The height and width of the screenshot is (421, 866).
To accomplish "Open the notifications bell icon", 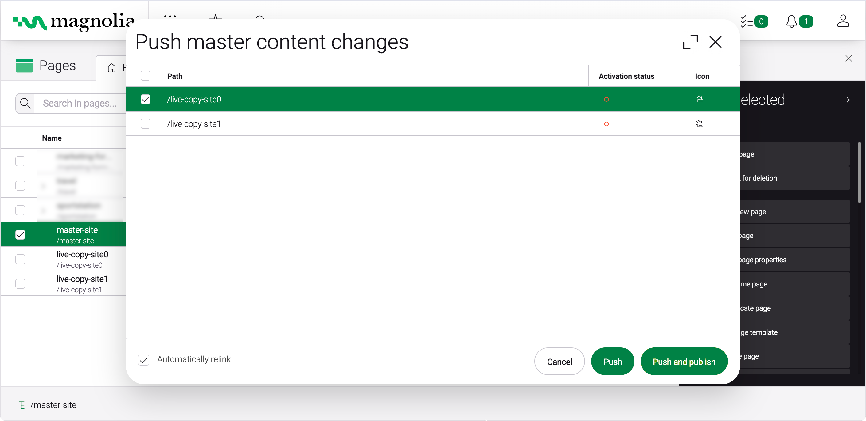I will (x=791, y=21).
